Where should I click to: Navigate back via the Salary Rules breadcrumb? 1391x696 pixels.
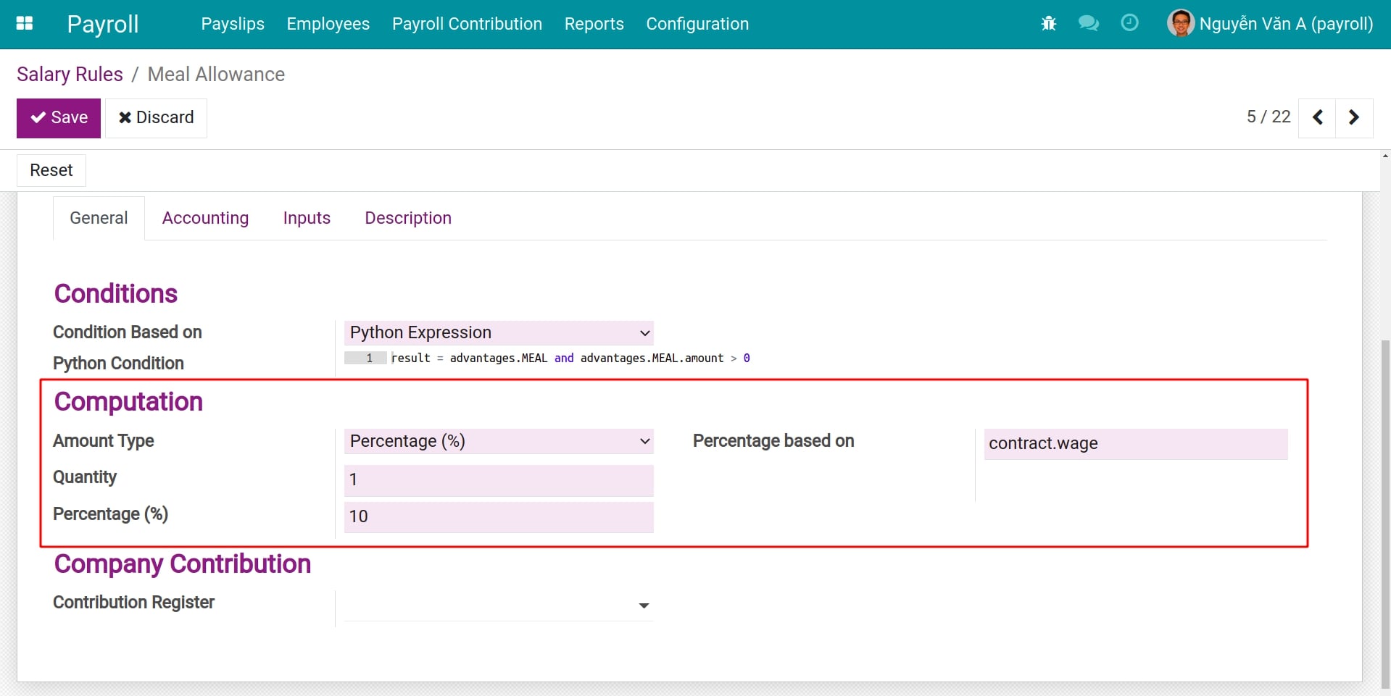(x=70, y=74)
